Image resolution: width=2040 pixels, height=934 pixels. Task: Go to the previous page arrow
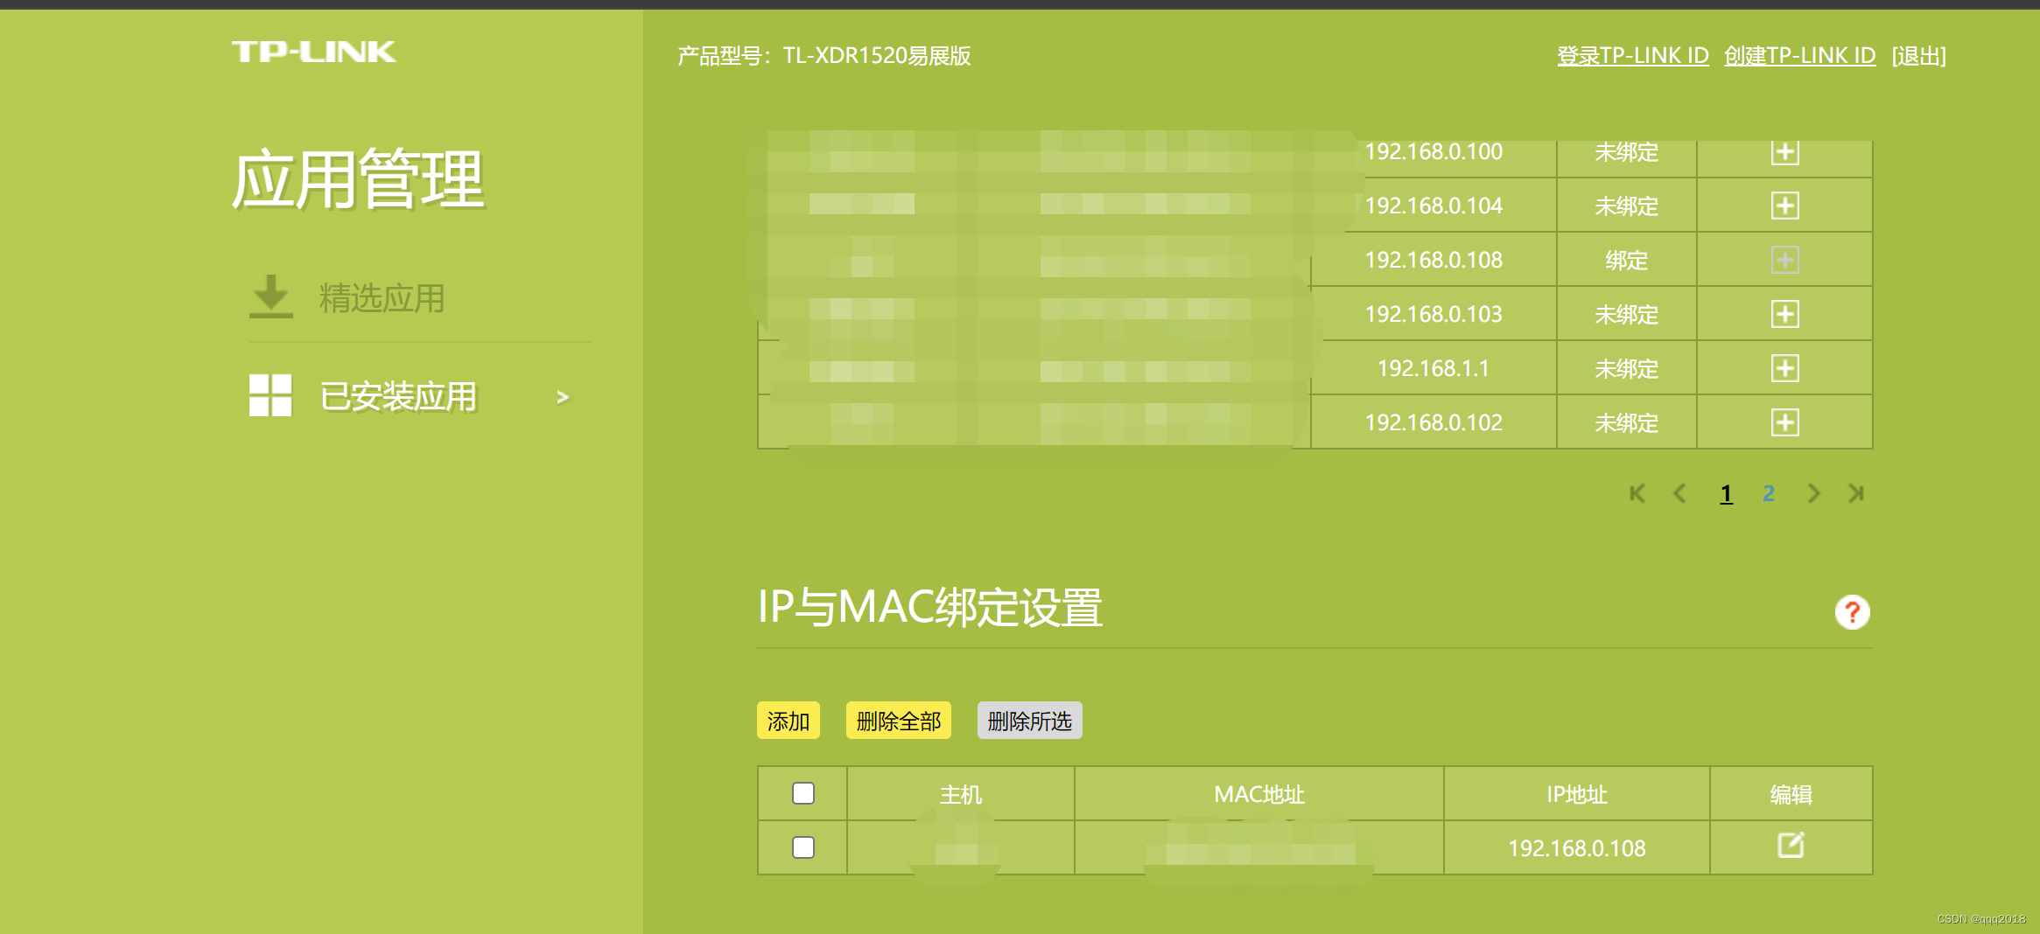[x=1679, y=493]
